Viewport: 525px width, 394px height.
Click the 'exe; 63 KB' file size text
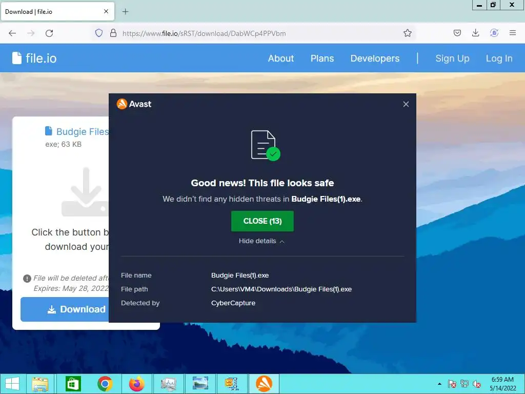[x=63, y=144]
